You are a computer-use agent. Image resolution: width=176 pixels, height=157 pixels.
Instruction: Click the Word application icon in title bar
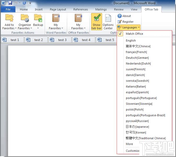pos(3,3)
